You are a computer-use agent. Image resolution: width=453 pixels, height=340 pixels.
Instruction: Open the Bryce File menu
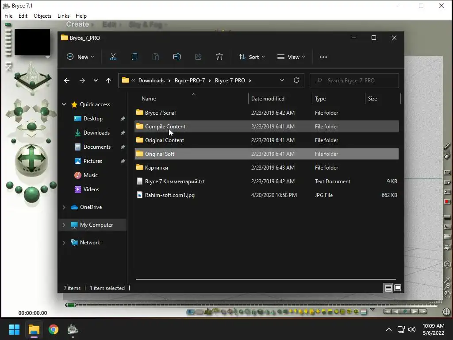pyautogui.click(x=8, y=16)
